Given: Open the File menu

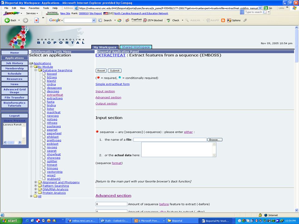Looking at the screenshot, I should [x=6, y=8].
